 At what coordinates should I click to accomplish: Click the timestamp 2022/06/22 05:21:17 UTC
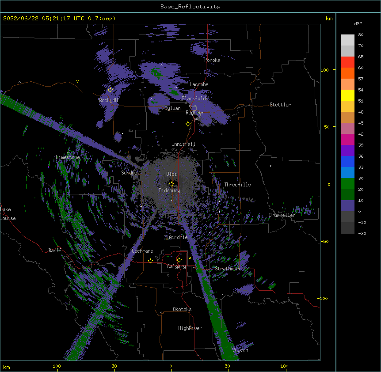tap(44, 19)
